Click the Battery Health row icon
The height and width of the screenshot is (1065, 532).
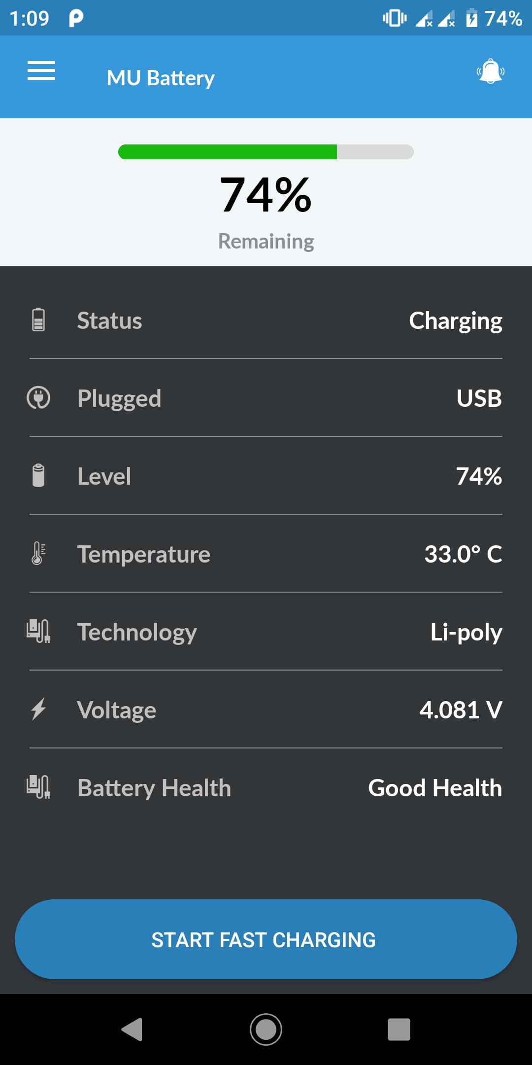(38, 787)
